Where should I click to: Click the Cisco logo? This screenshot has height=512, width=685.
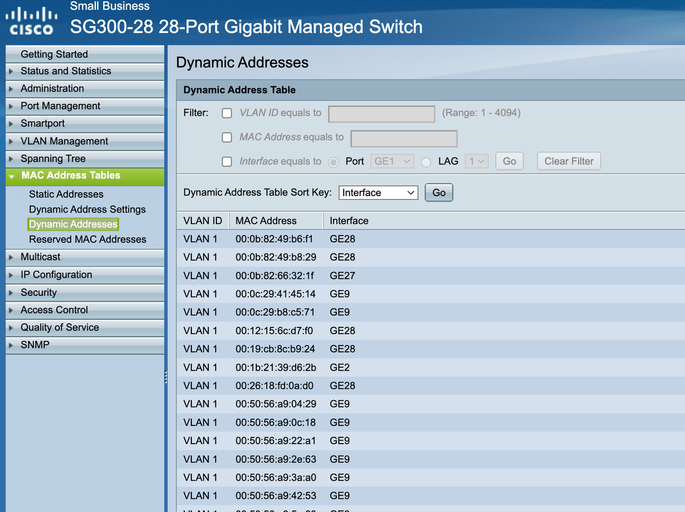pos(31,21)
